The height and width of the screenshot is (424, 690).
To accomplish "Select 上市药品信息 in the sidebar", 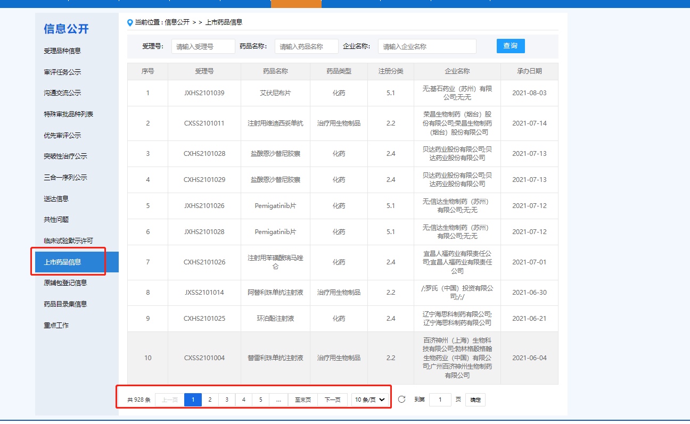I will (x=62, y=262).
